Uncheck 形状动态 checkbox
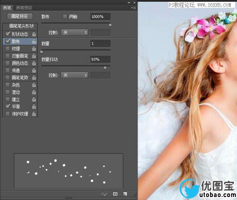 coord(7,34)
